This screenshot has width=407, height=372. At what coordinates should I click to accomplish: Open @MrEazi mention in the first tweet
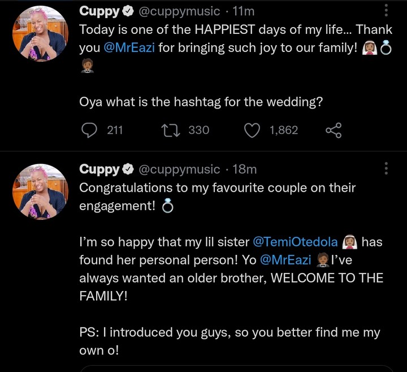[129, 48]
